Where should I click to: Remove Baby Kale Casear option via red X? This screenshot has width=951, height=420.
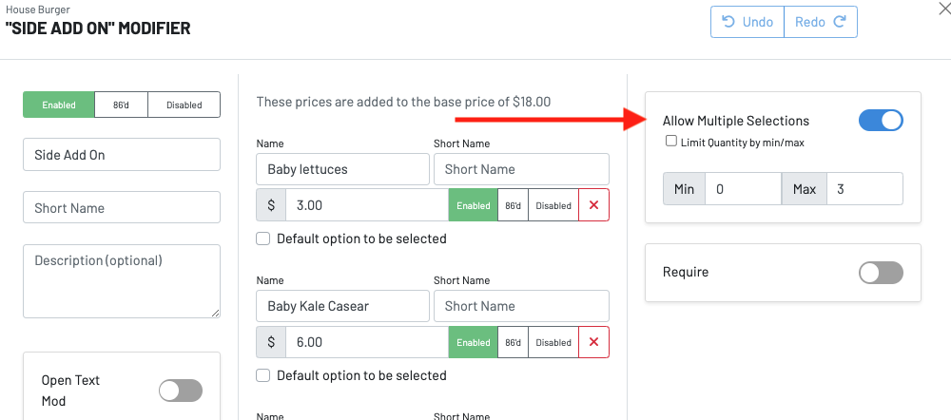[593, 342]
